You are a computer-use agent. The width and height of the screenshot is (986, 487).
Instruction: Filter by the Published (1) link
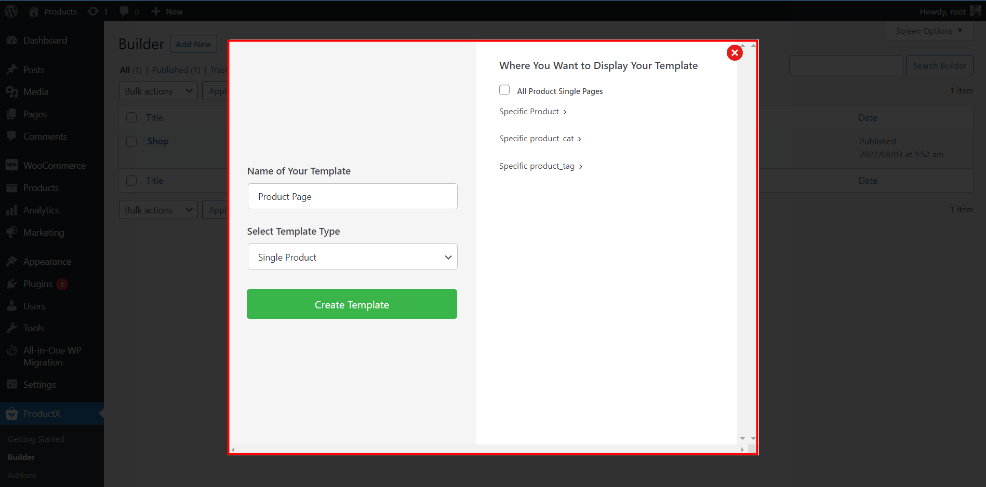point(176,70)
